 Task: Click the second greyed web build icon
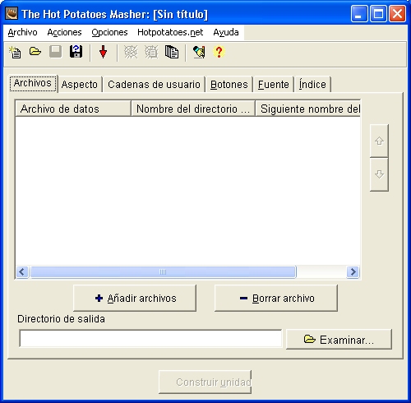click(151, 52)
